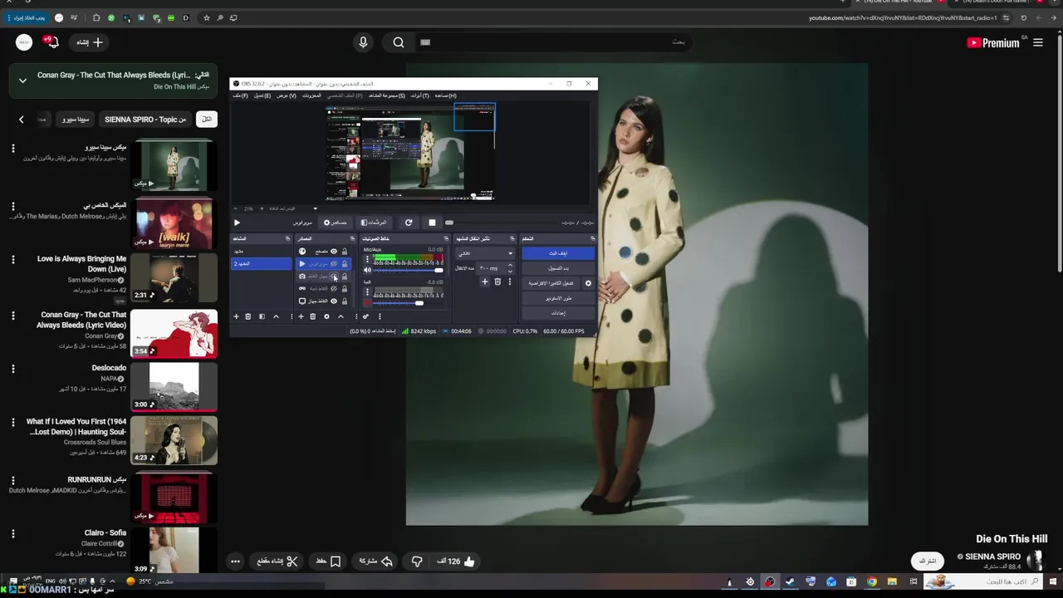This screenshot has width=1063, height=598.
Task: Click the OBS source play button in toolbar
Action: (x=237, y=223)
